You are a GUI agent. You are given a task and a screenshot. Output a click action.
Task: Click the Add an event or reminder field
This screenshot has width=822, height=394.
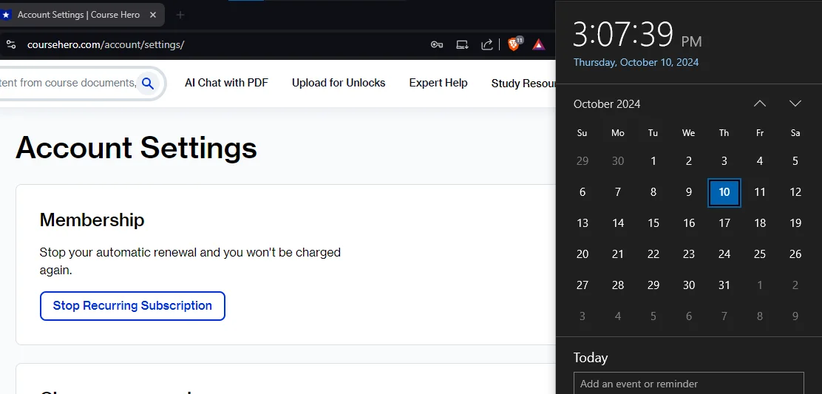pos(688,384)
